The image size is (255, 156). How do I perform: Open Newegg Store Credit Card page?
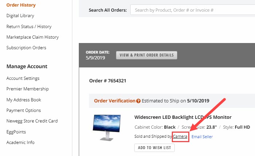(x=32, y=121)
